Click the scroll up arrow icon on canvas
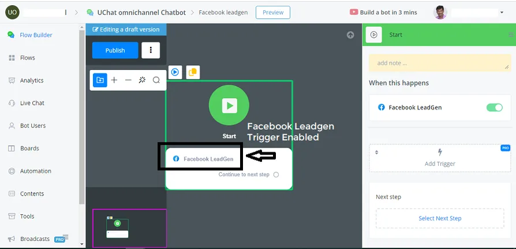516x249 pixels. click(350, 35)
